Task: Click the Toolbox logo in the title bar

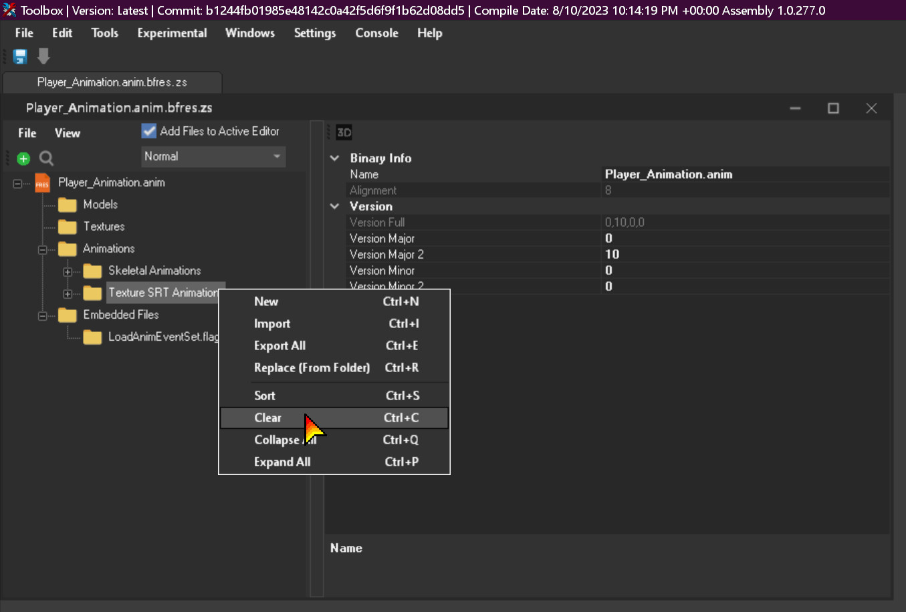Action: click(x=9, y=10)
